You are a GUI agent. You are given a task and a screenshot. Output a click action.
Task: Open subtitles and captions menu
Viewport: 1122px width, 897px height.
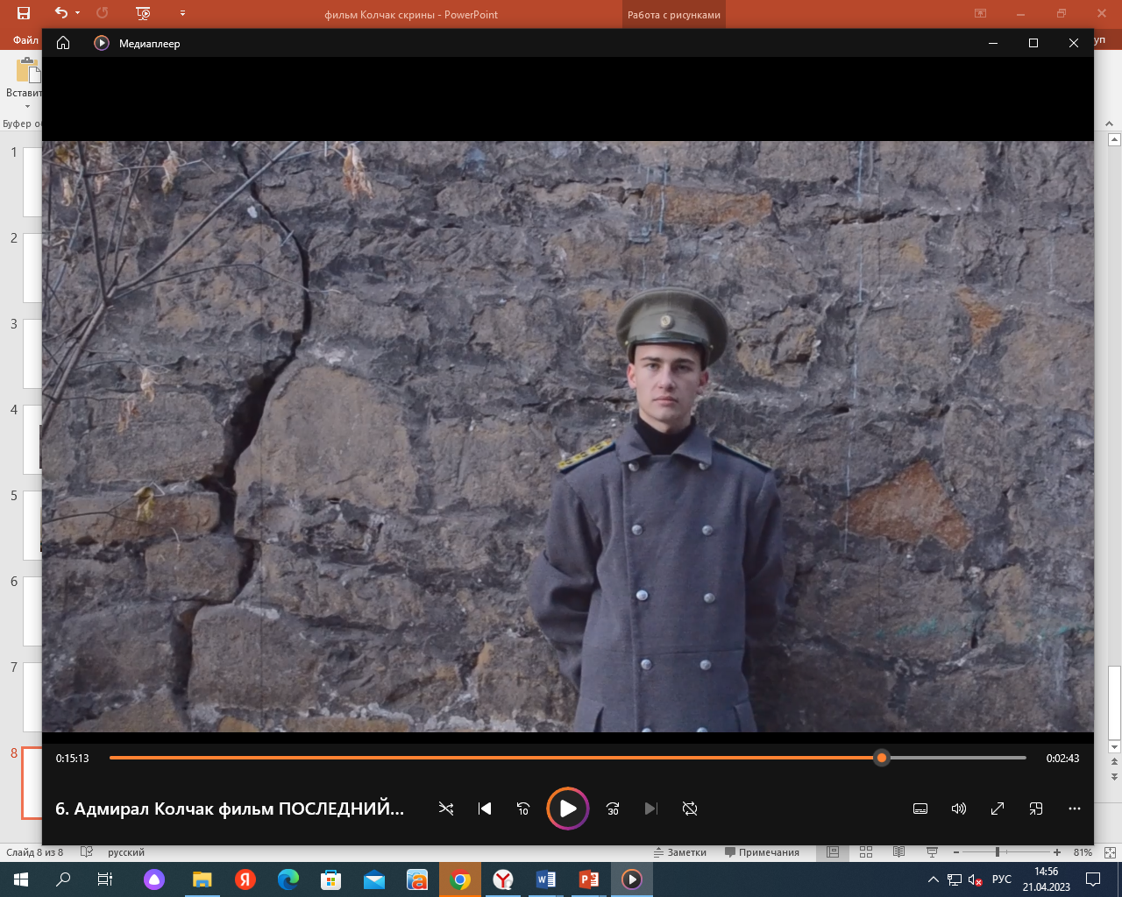[x=920, y=809]
